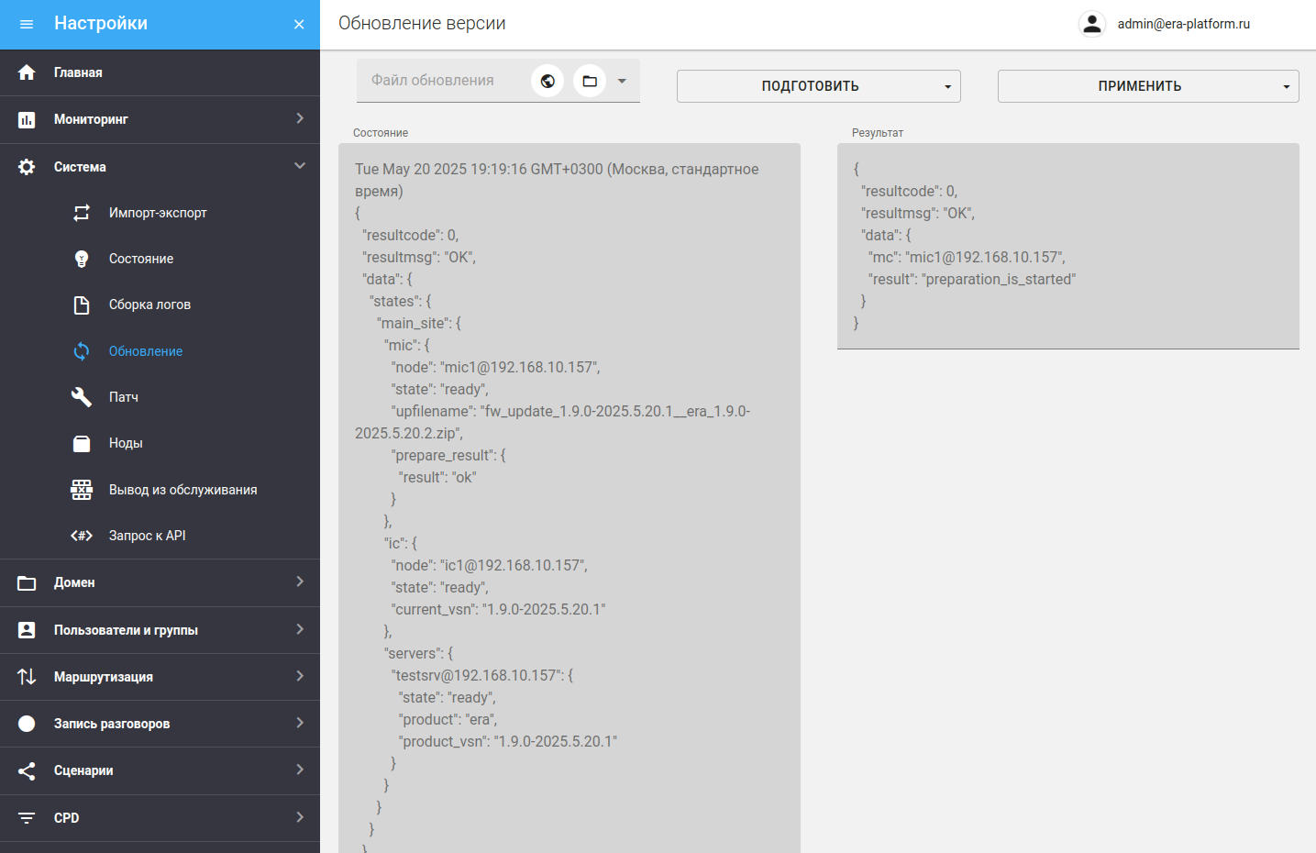
Task: Open Сборка логов page
Action: (x=149, y=305)
